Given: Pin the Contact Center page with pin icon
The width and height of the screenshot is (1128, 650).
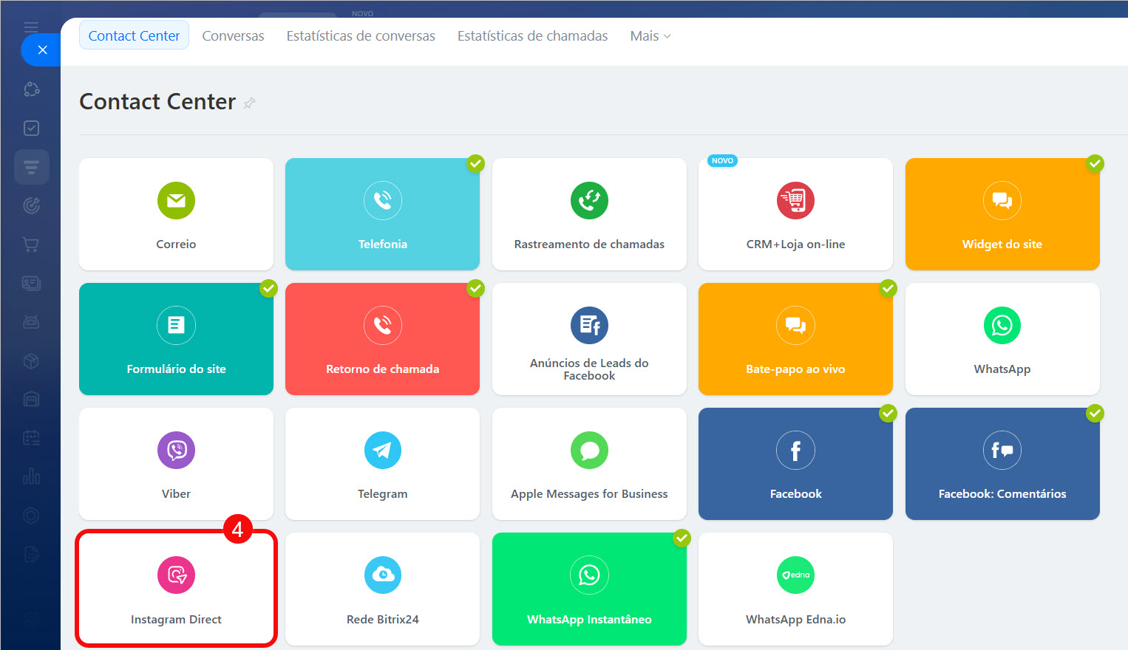Looking at the screenshot, I should (x=250, y=103).
